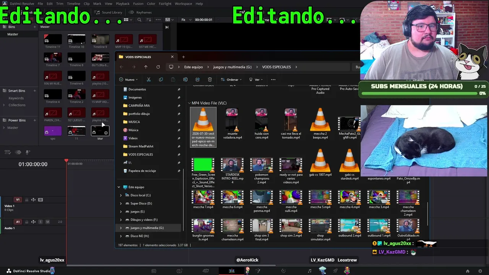Open Project Manager home icon
Image resolution: width=489 pixels, height=275 pixels.
point(468,271)
